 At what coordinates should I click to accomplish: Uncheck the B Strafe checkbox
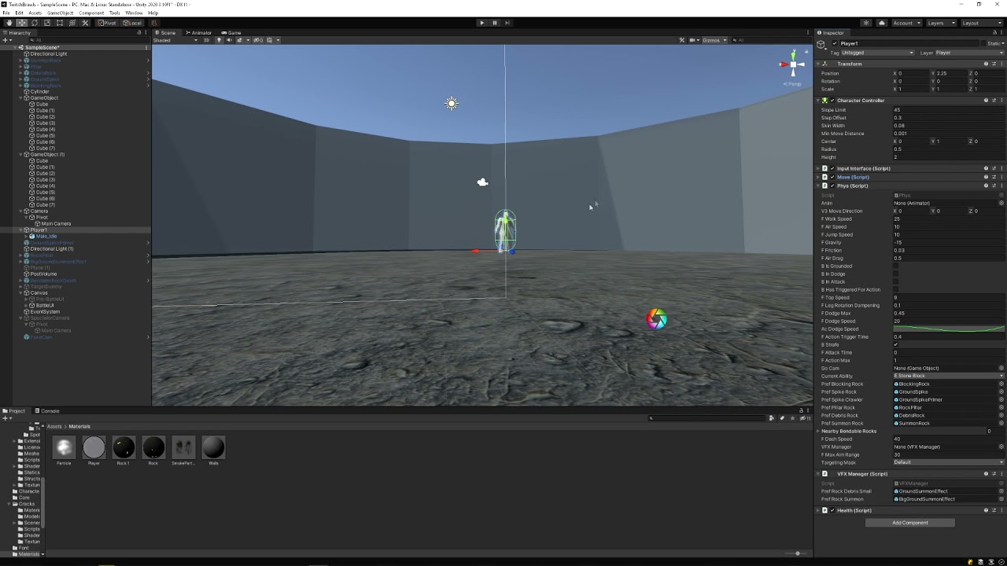pos(895,344)
